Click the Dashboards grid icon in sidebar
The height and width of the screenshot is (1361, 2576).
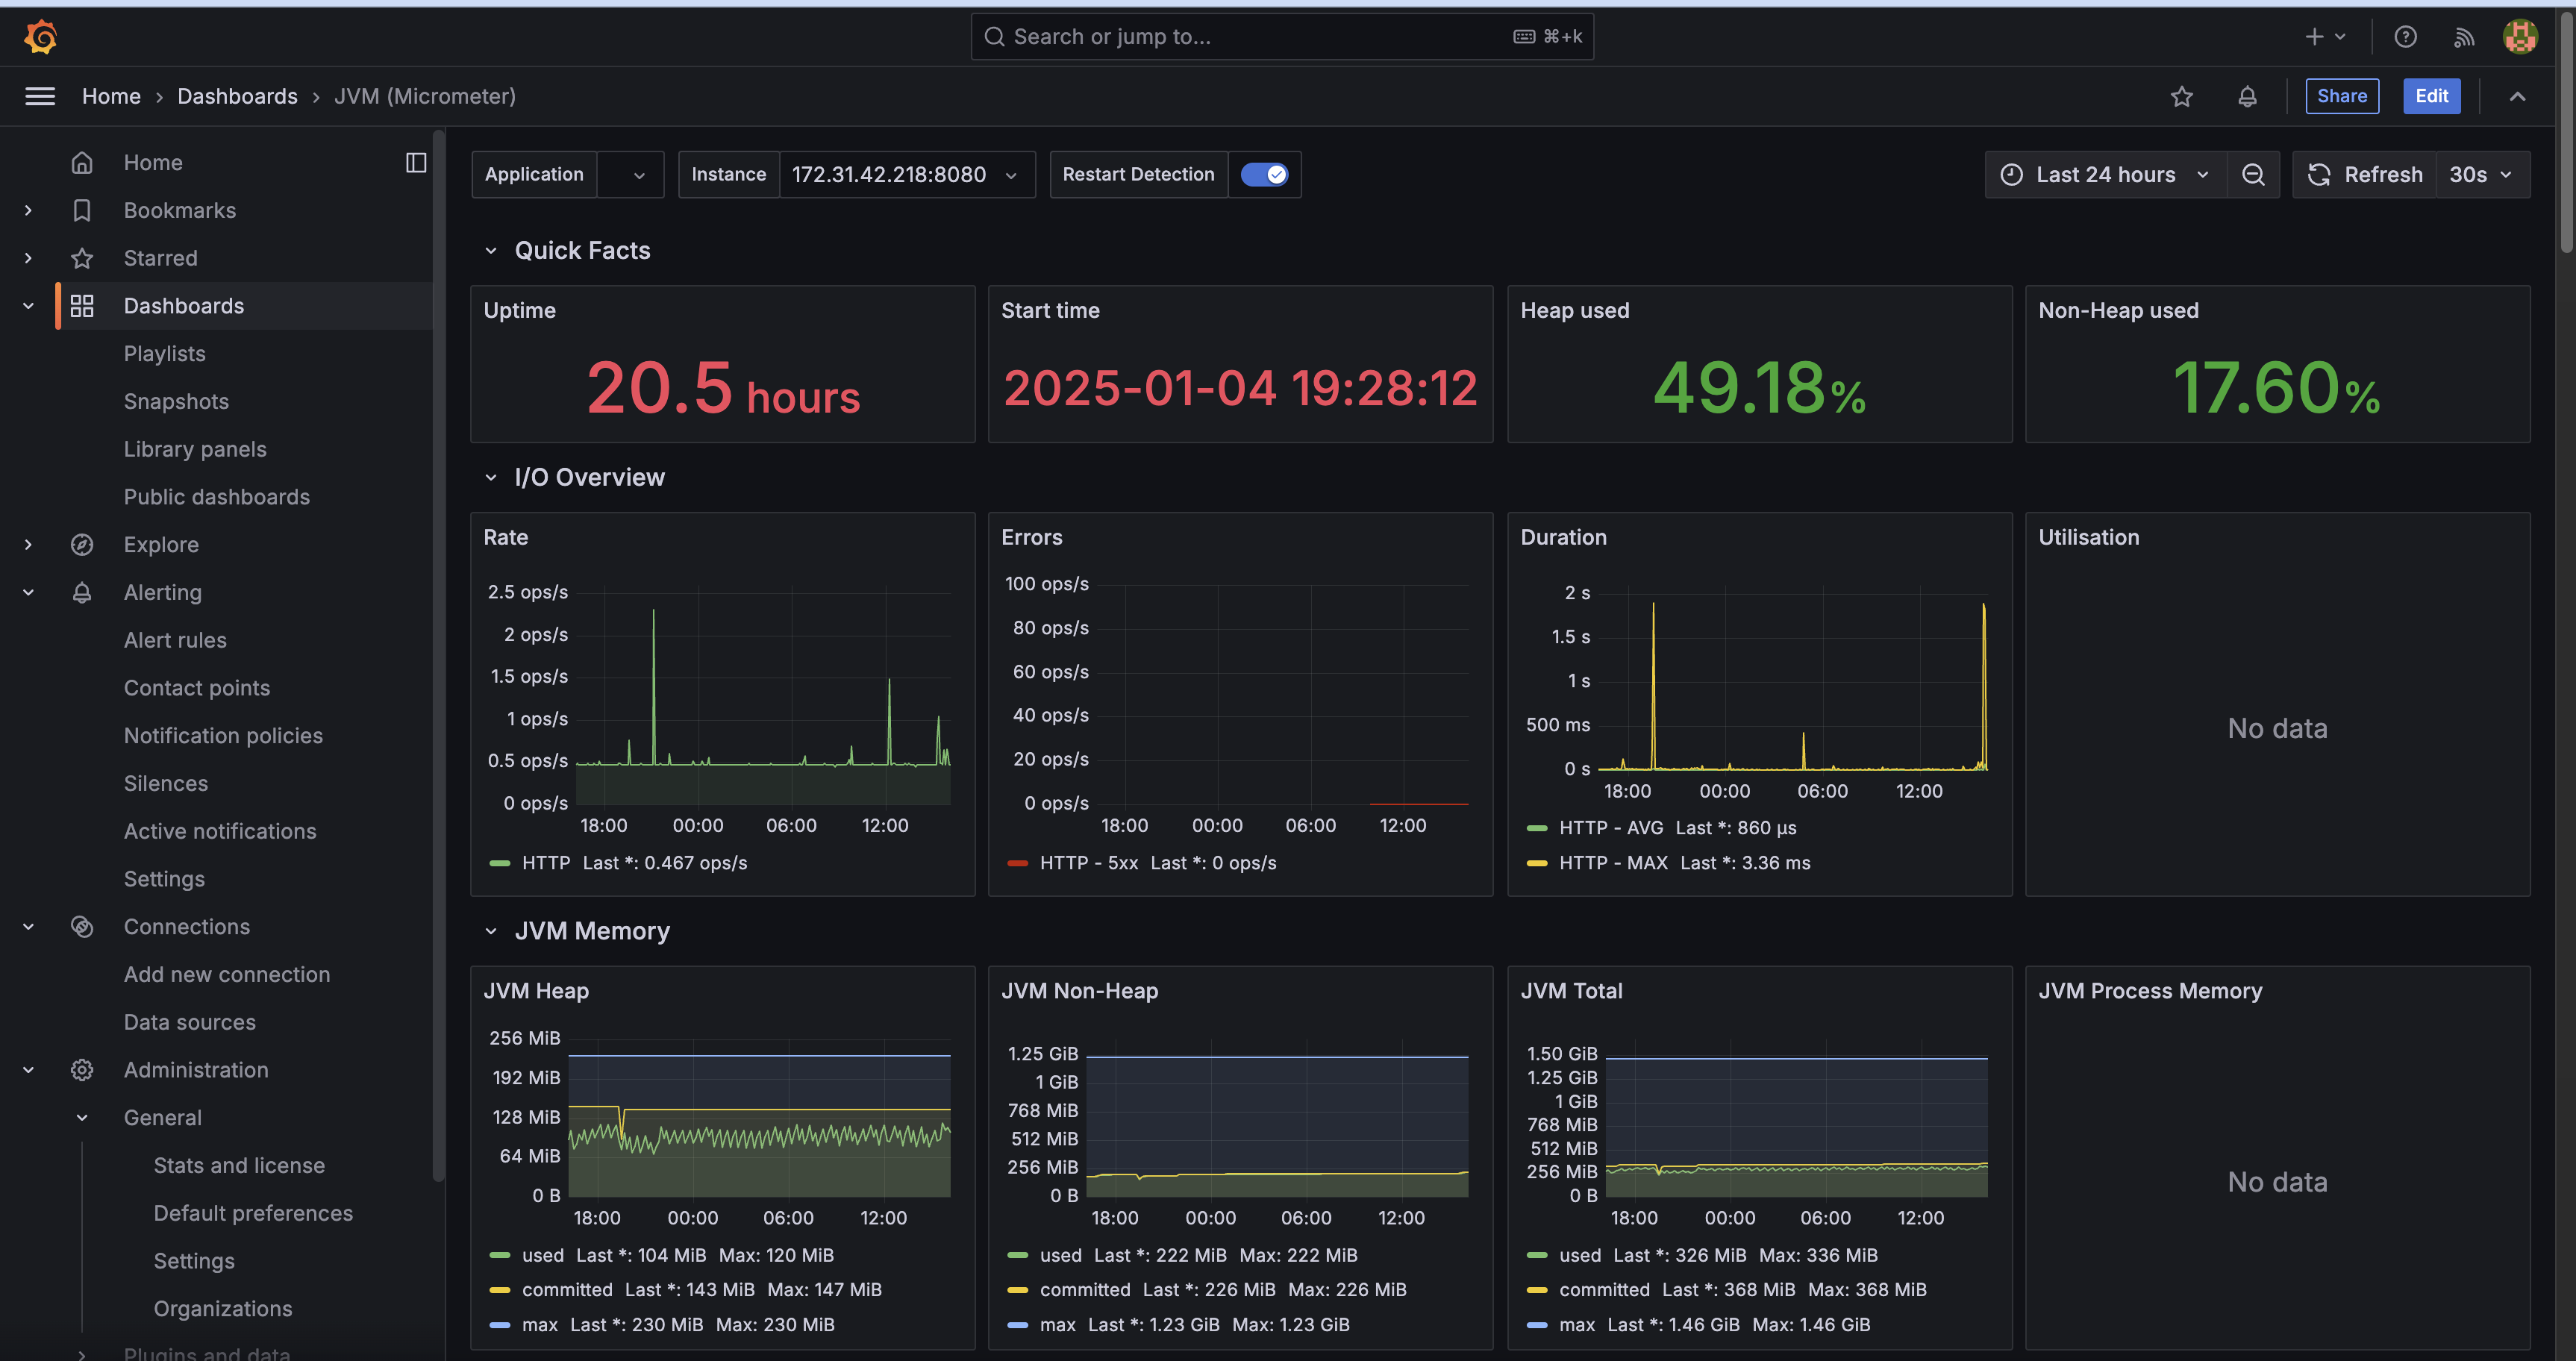tap(82, 306)
